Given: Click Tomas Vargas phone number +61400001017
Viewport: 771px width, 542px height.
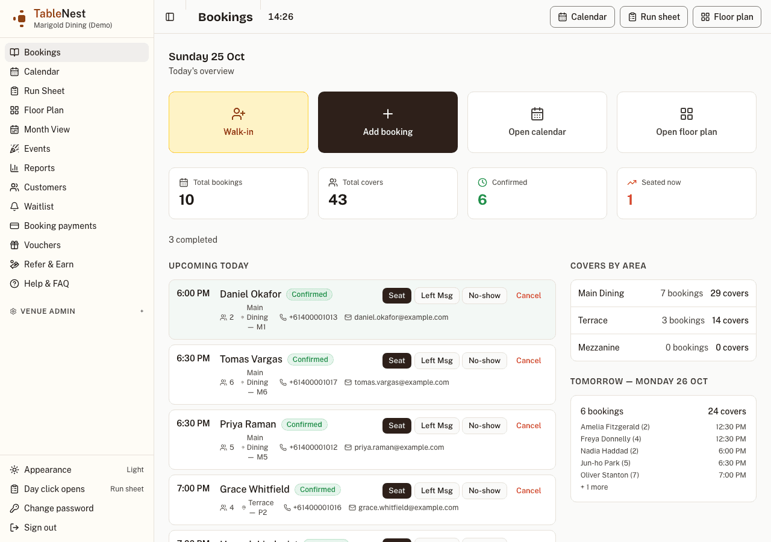Looking at the screenshot, I should (x=313, y=382).
